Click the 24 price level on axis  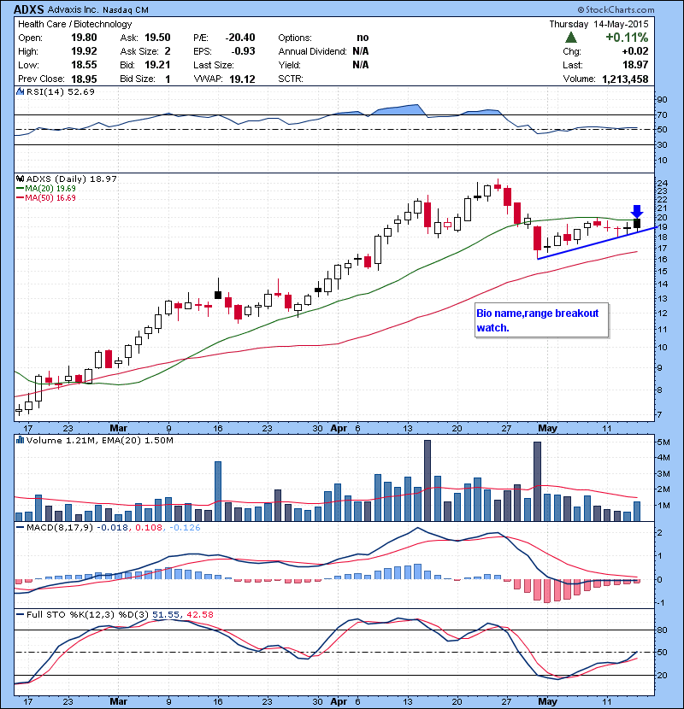click(662, 183)
